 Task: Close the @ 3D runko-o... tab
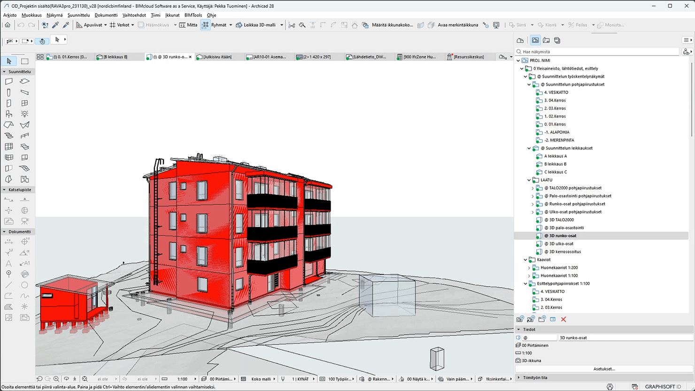[x=190, y=57]
